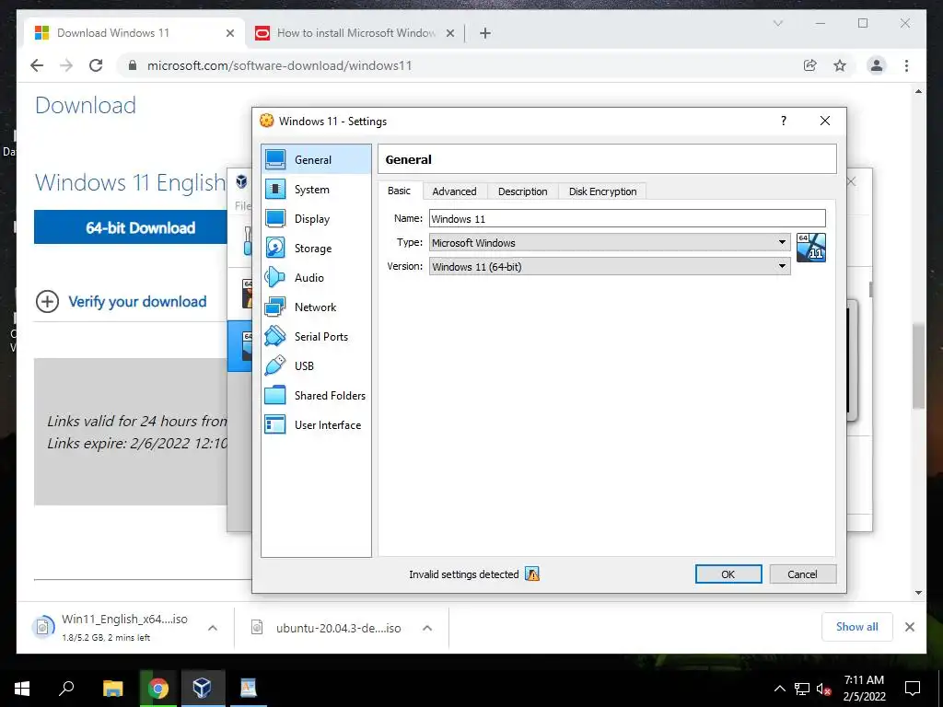The width and height of the screenshot is (943, 707).
Task: Go back in Chrome
Action: point(37,65)
